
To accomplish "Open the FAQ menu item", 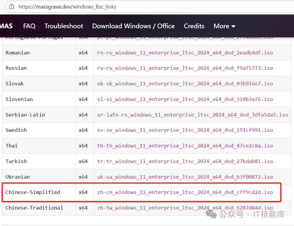I will (29, 26).
